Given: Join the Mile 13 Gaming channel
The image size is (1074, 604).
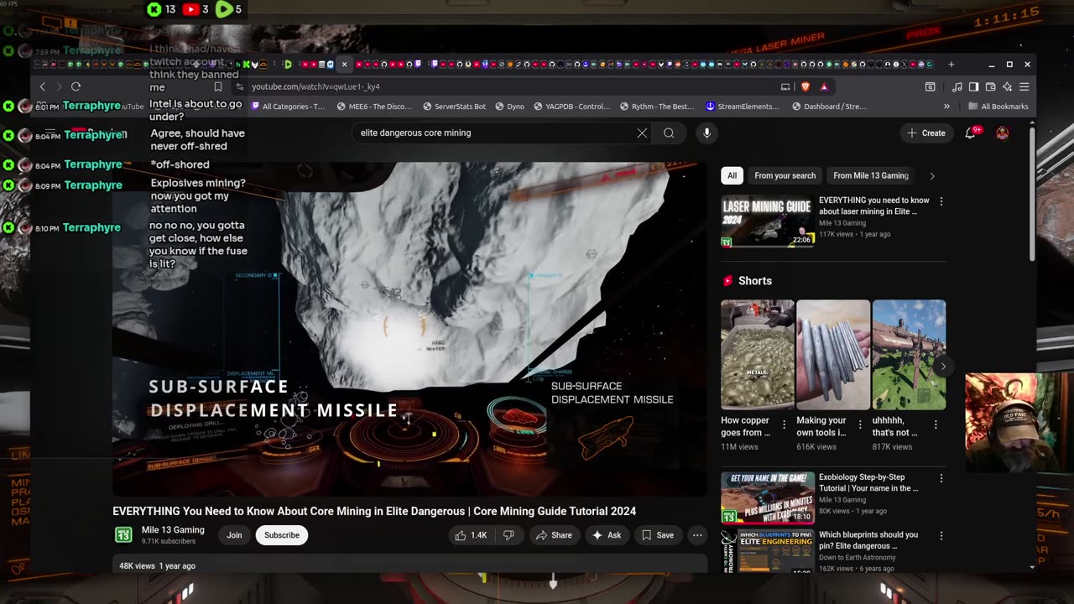Looking at the screenshot, I should (234, 535).
